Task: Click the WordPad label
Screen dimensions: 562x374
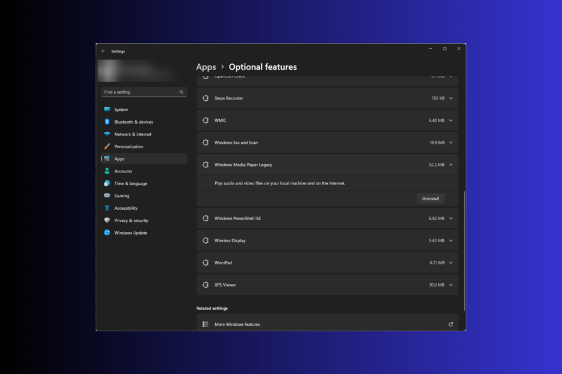Action: pos(223,262)
